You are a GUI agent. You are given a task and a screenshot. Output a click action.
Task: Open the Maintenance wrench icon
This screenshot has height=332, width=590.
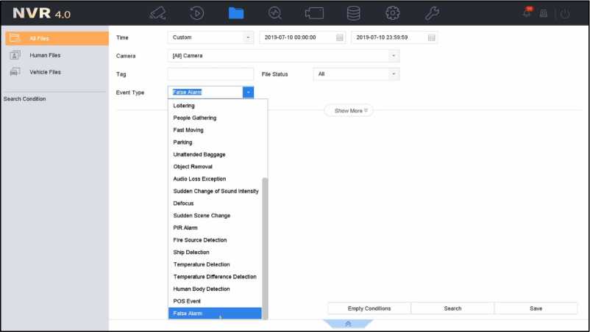[x=432, y=13]
